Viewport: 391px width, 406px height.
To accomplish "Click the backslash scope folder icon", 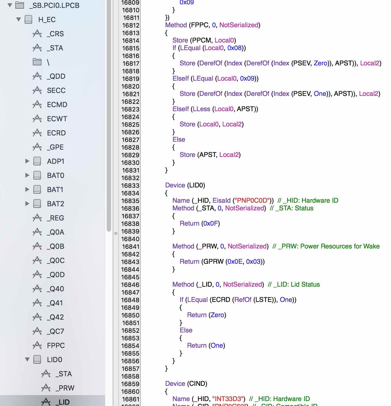I will coord(37,62).
